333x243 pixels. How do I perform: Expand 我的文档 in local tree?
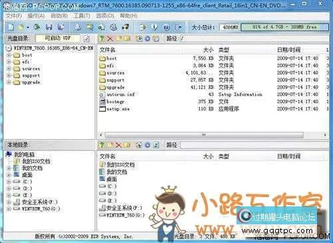[x=9, y=168]
